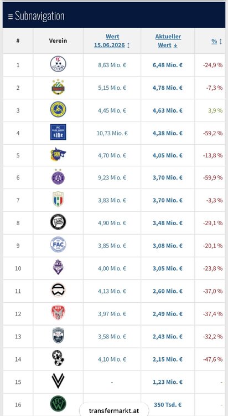The image size is (228, 416).
Task: Sort by Wert 15.06.2026 column
Action: point(112,41)
